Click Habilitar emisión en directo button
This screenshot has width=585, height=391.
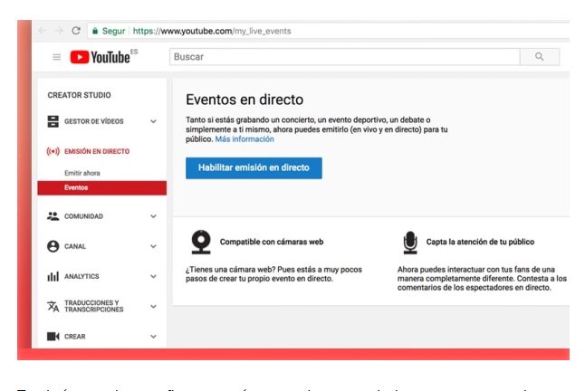tap(254, 168)
